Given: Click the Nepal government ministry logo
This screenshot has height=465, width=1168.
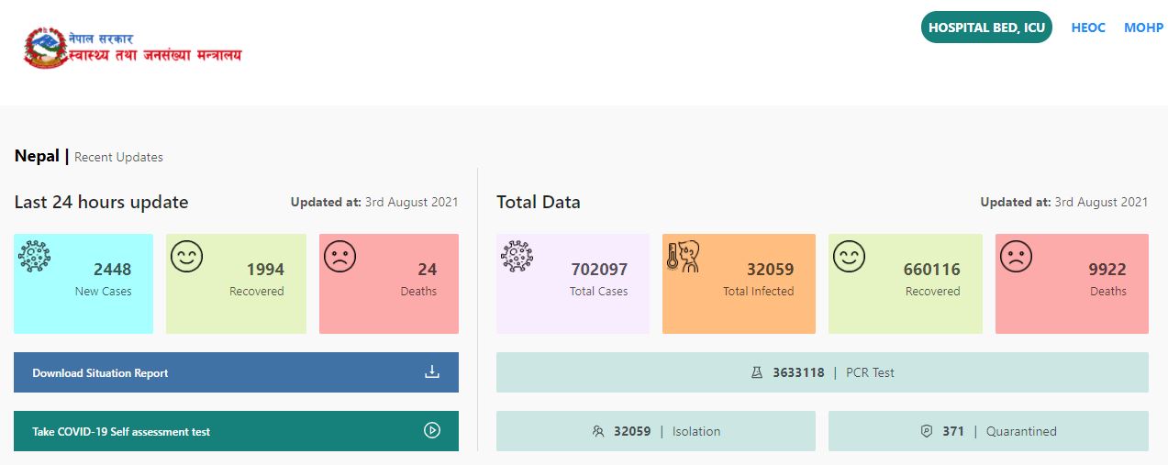Looking at the screenshot, I should coord(132,49).
